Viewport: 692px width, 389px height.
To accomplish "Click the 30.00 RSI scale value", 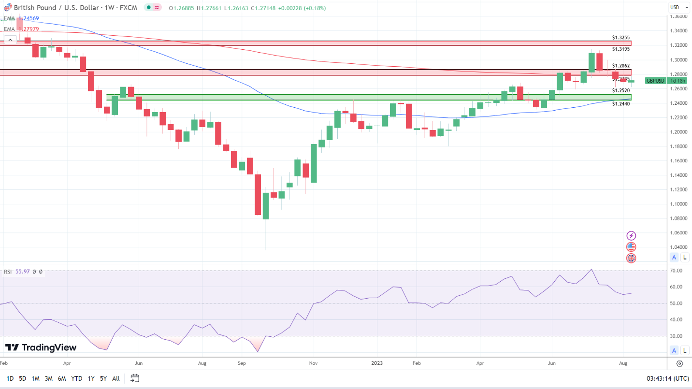I will (x=677, y=336).
